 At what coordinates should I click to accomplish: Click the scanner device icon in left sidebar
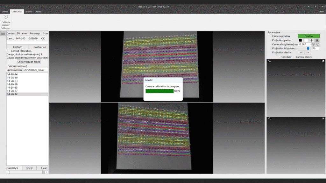3,34
